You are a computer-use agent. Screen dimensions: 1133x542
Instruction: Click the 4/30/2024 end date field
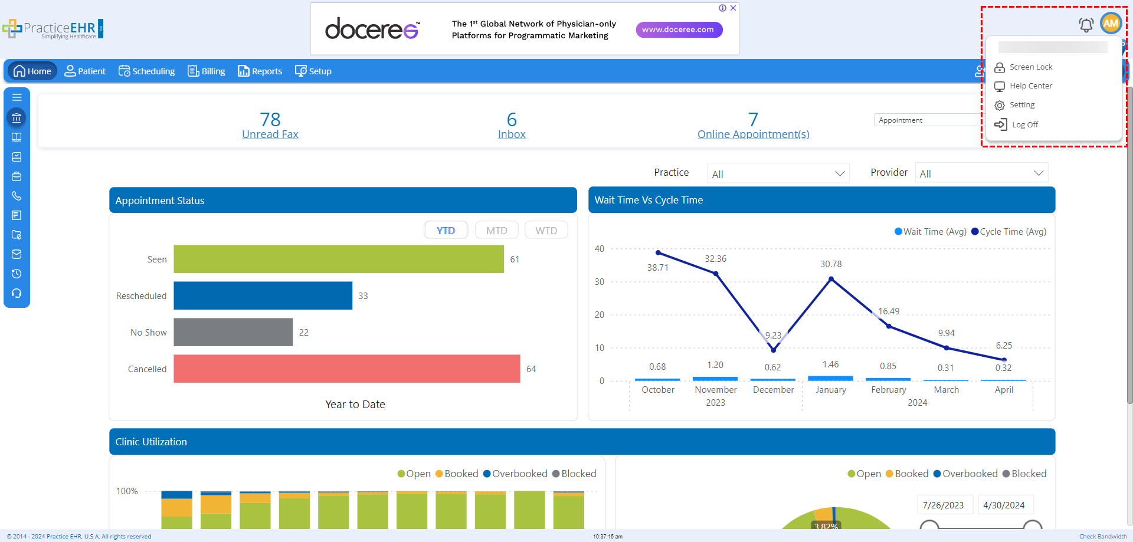[x=1005, y=505]
